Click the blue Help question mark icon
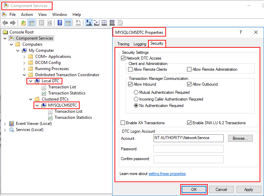 [60, 23]
